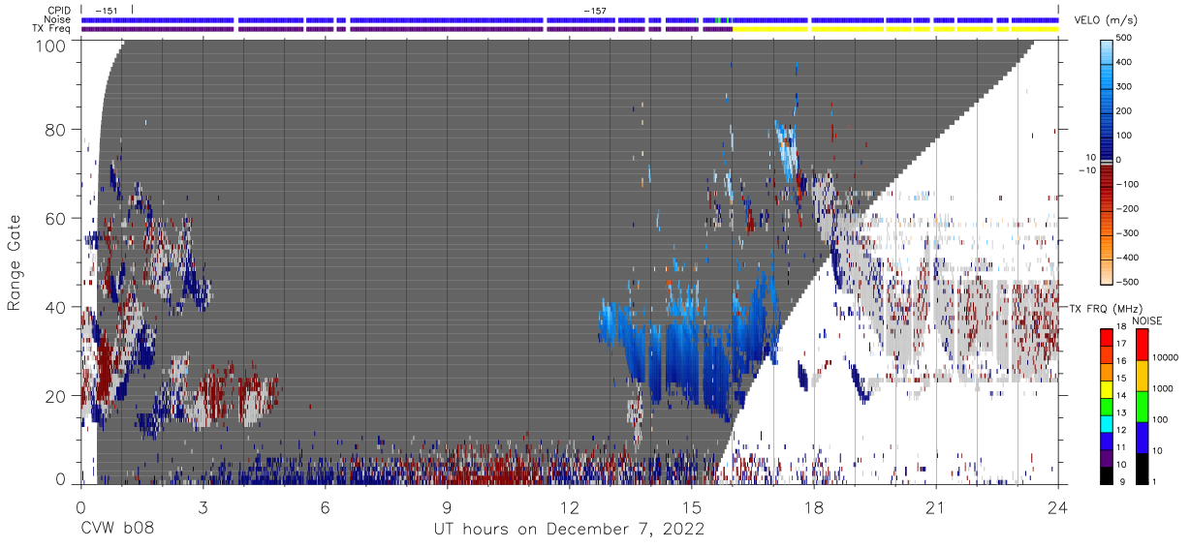1190x549 pixels.
Task: Click the 300 velocity scale label
Action: (x=1126, y=87)
